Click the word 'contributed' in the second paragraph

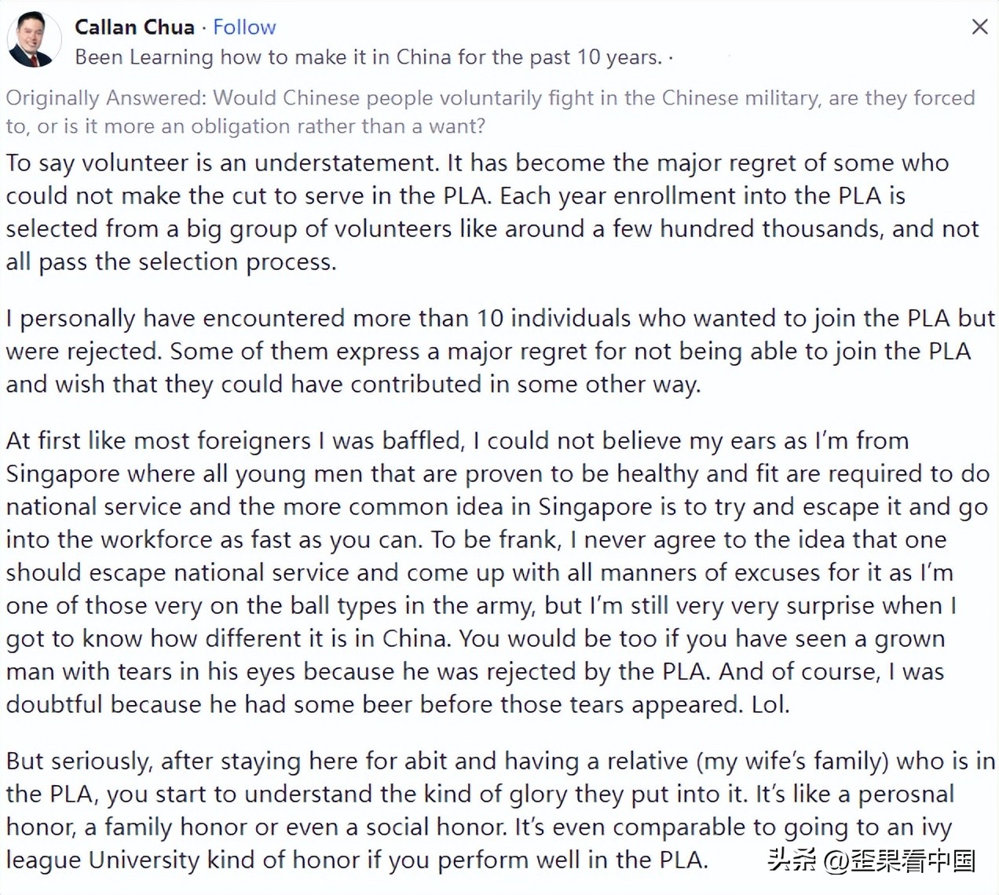pyautogui.click(x=415, y=384)
